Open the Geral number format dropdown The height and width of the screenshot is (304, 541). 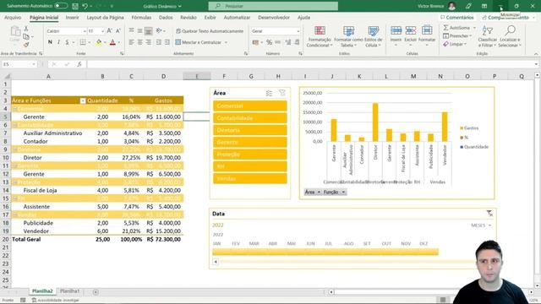298,31
